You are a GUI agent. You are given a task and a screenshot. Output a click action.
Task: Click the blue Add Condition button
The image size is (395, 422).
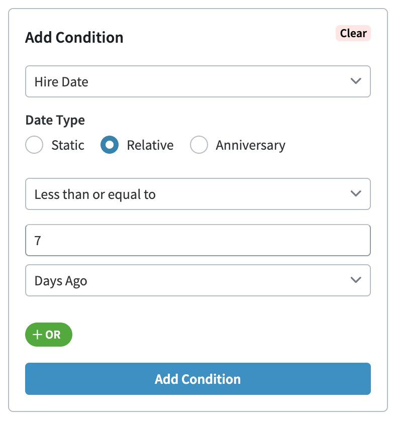click(197, 379)
